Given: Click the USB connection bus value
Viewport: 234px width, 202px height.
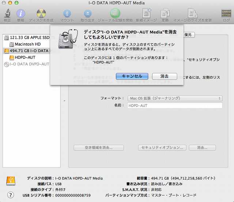Looking at the screenshot, I should [58, 184].
